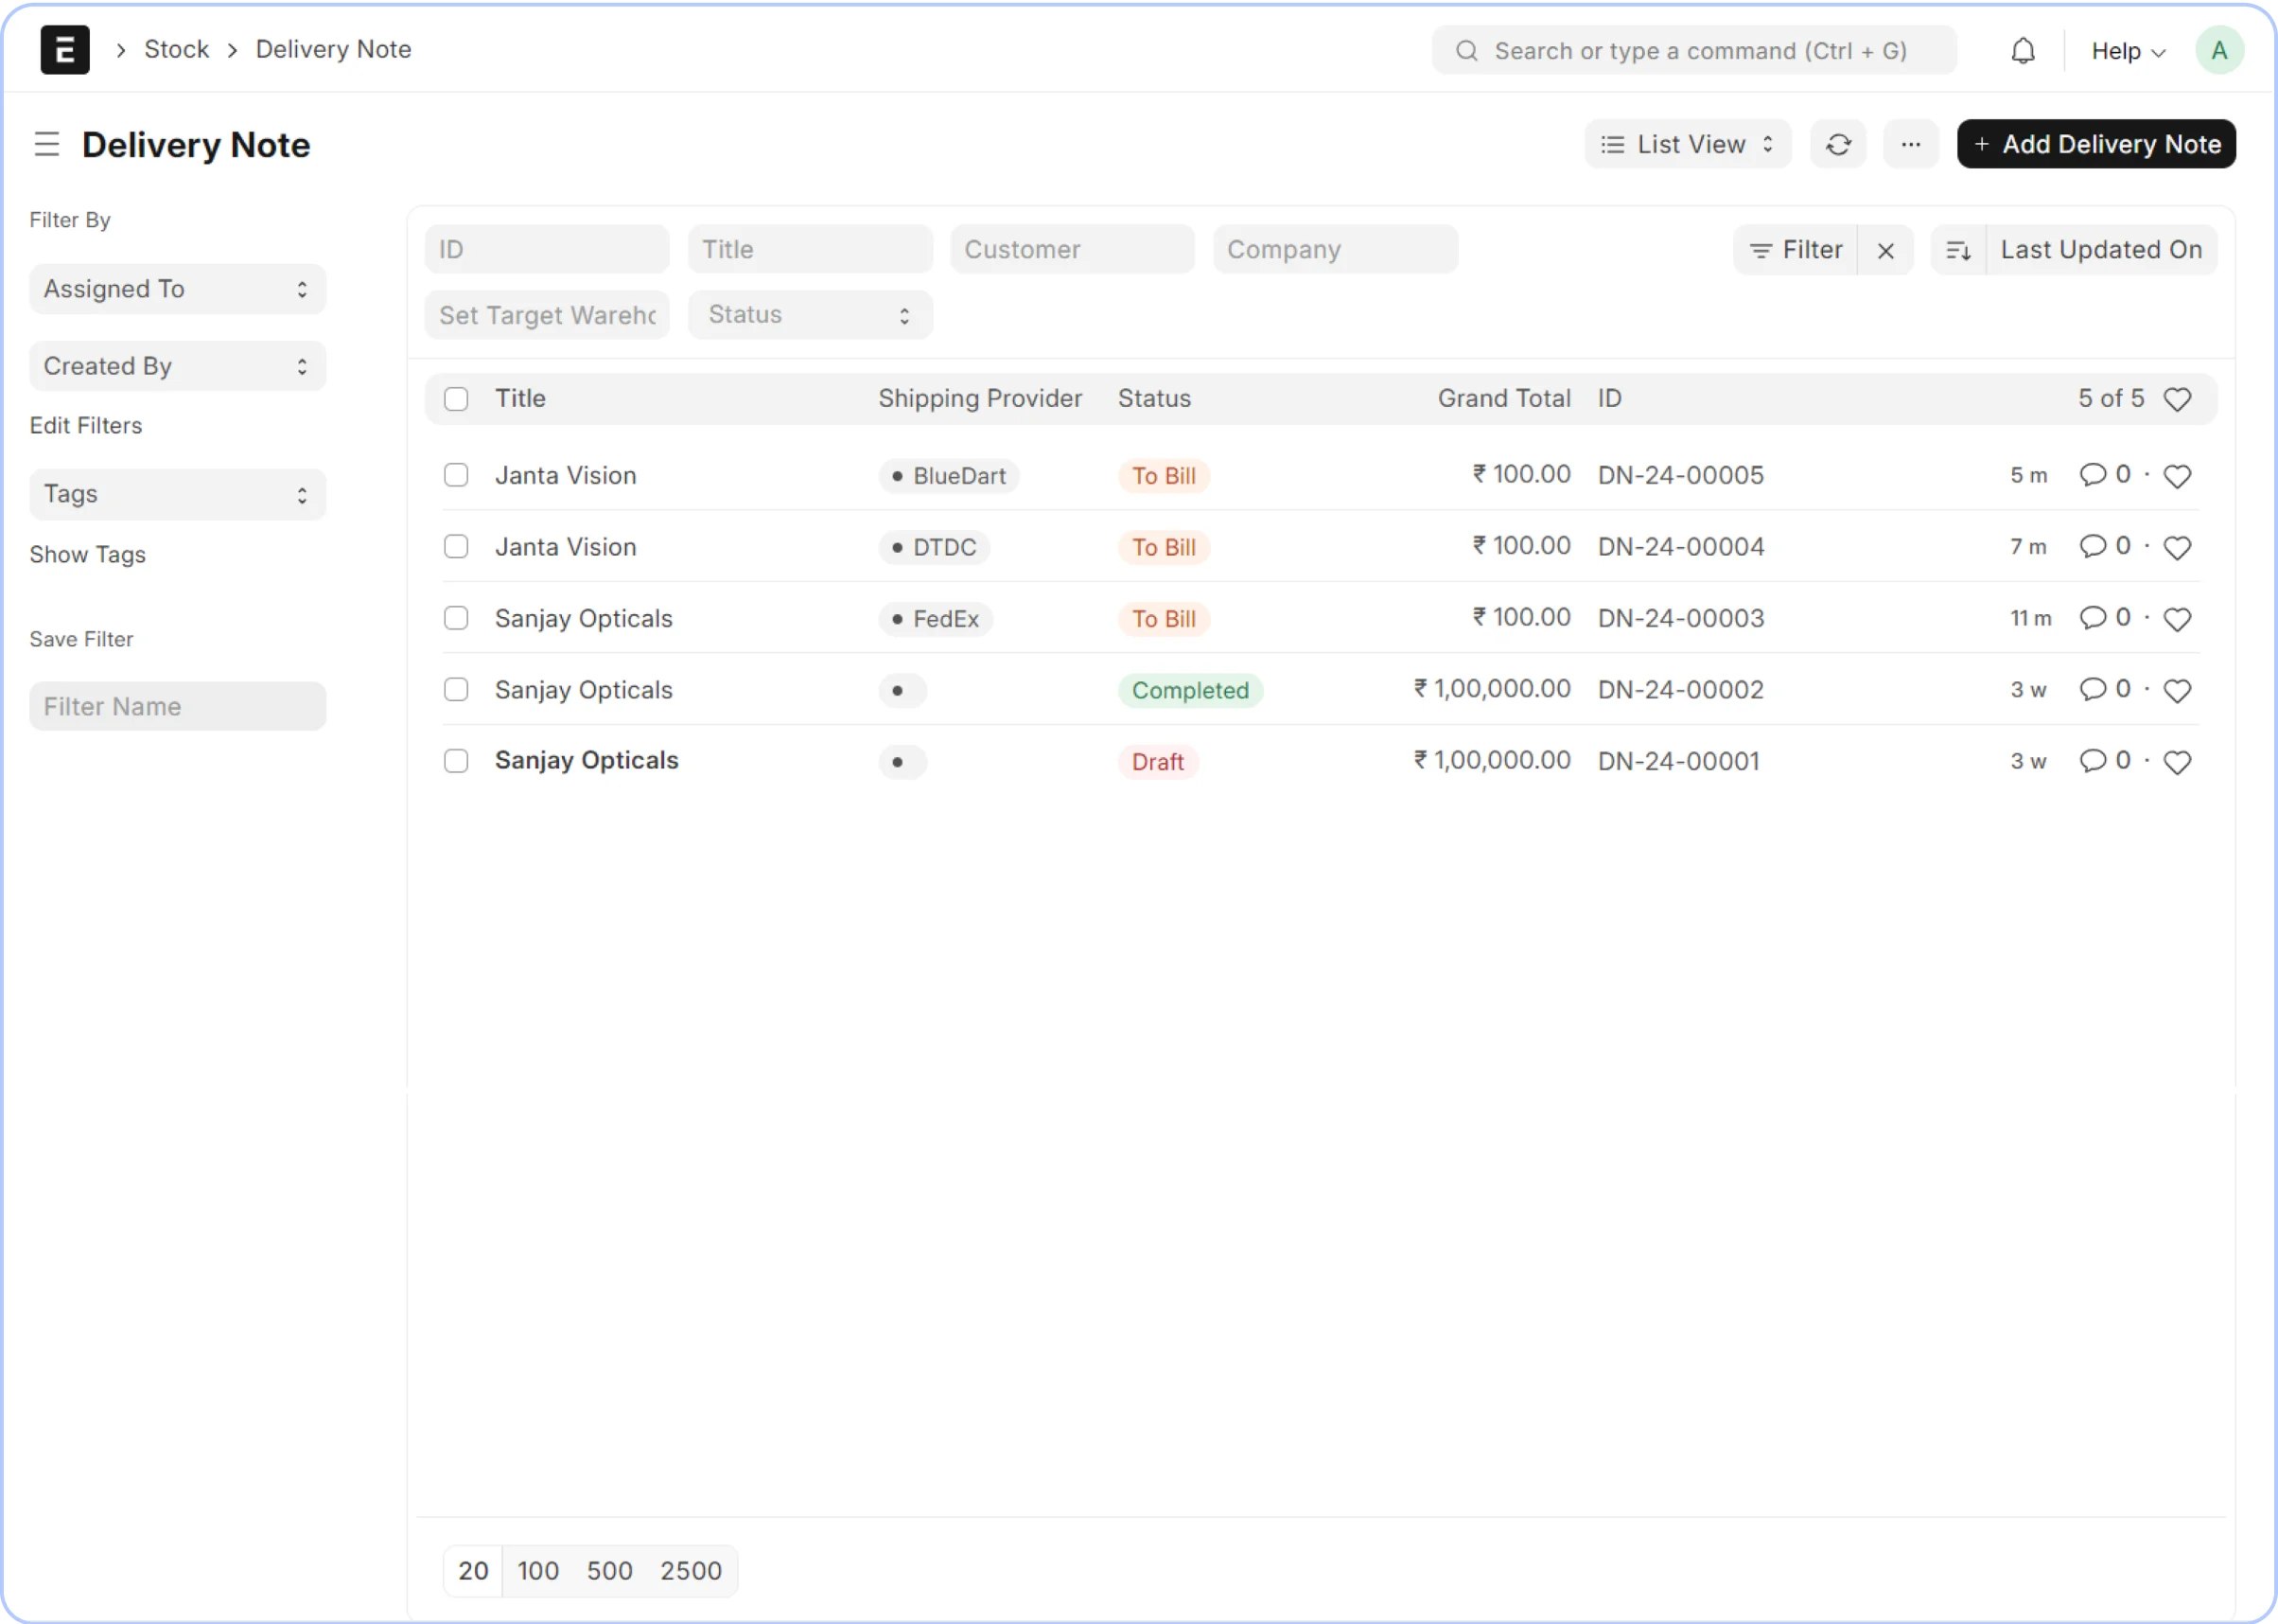
Task: Click the ERPNext home logo icon
Action: point(65,50)
